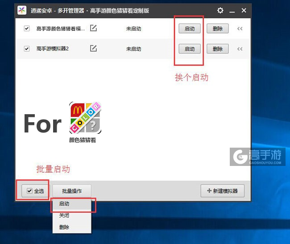290x244 pixels.
Task: Create a new emulator with 新建模拟器
Action: (223, 191)
